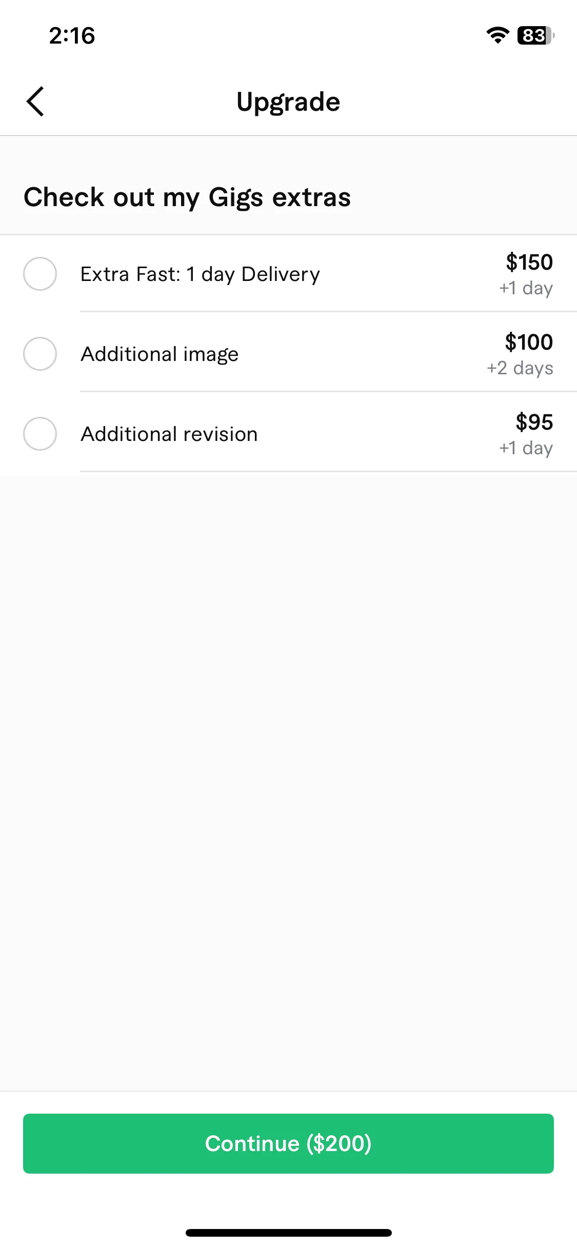Tap the Check out my Gigs extras heading
The height and width of the screenshot is (1249, 577).
tap(187, 197)
